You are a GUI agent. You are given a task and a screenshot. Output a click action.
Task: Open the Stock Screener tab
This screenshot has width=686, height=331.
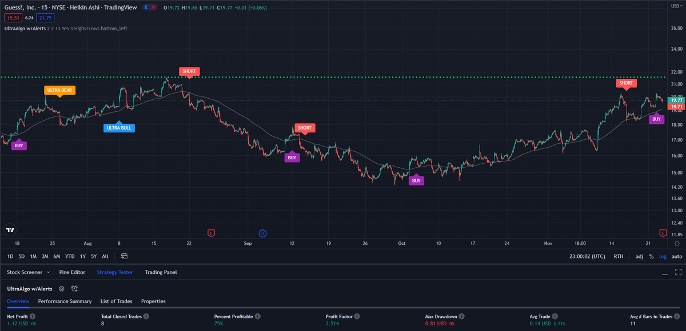(25, 272)
